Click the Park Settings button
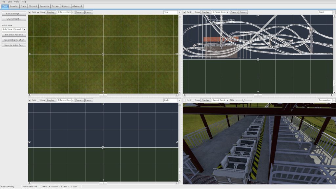 click(x=14, y=13)
